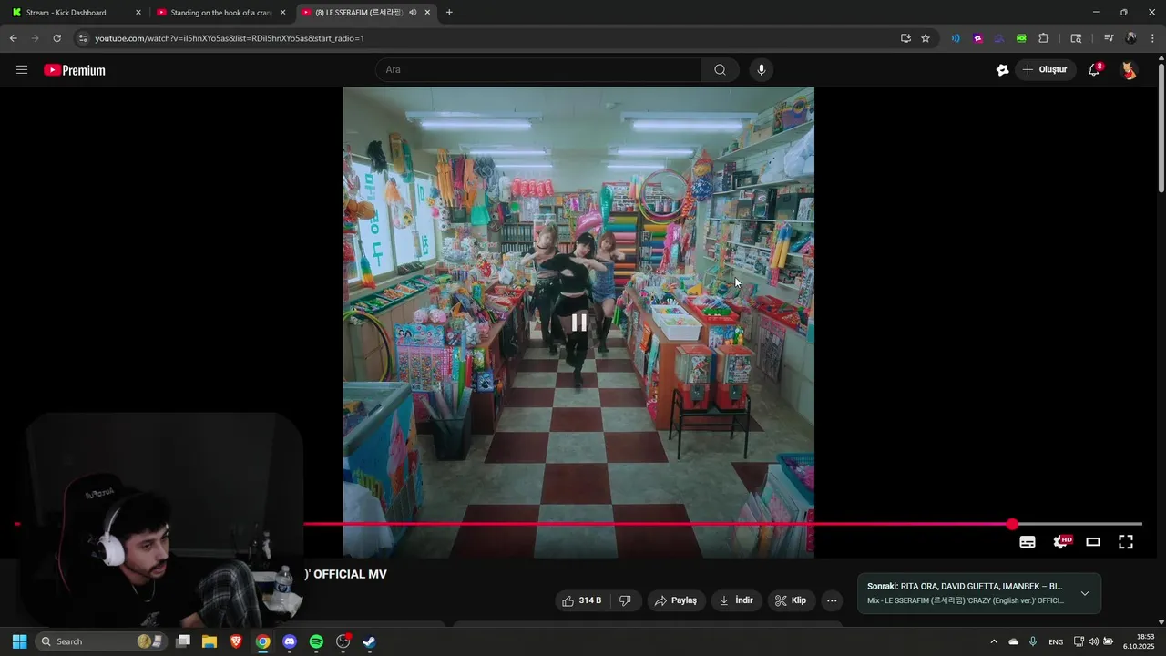
Task: Open clock and date 18:53
Action: (1139, 641)
